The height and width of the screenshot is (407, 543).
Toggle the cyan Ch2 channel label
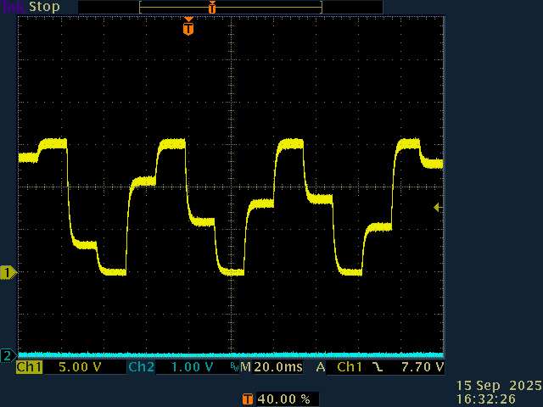[141, 367]
